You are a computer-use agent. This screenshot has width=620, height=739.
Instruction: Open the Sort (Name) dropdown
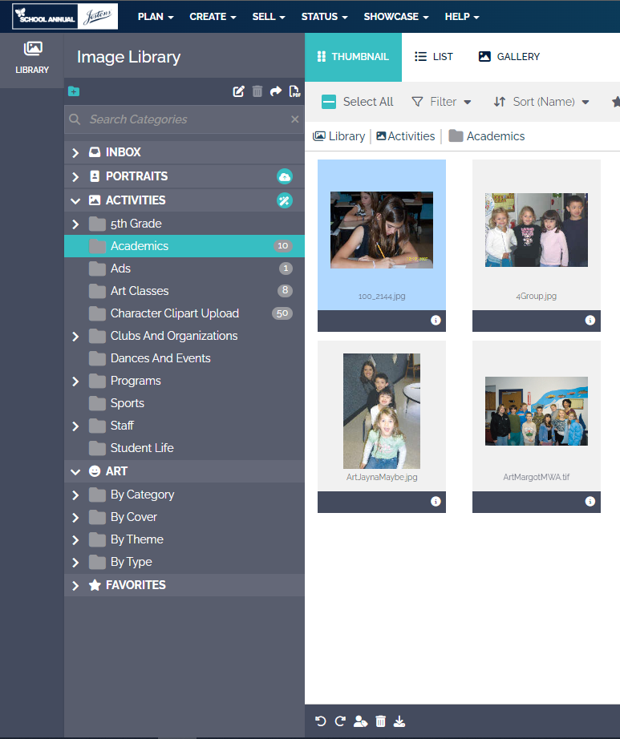click(x=541, y=102)
